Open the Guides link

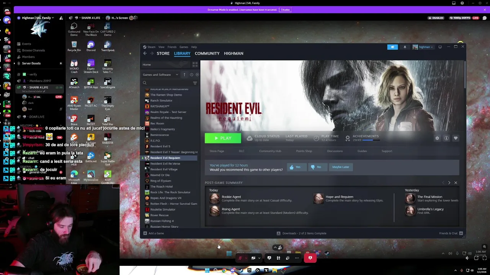pos(362,151)
